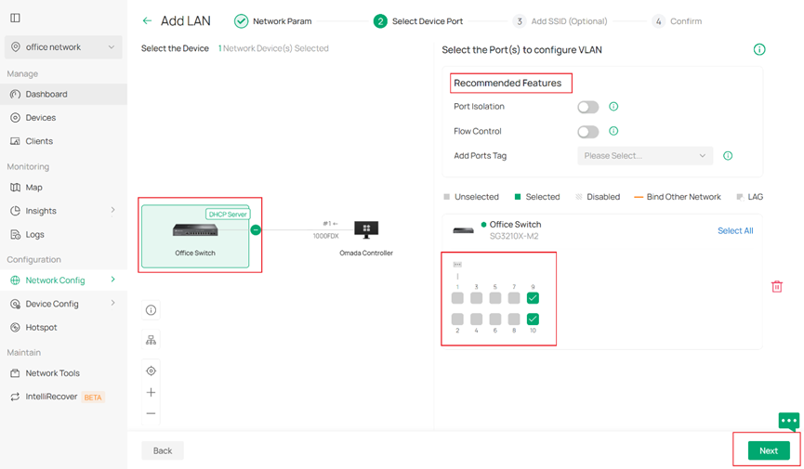Open Insights in the sidebar
804x469 pixels.
click(41, 211)
